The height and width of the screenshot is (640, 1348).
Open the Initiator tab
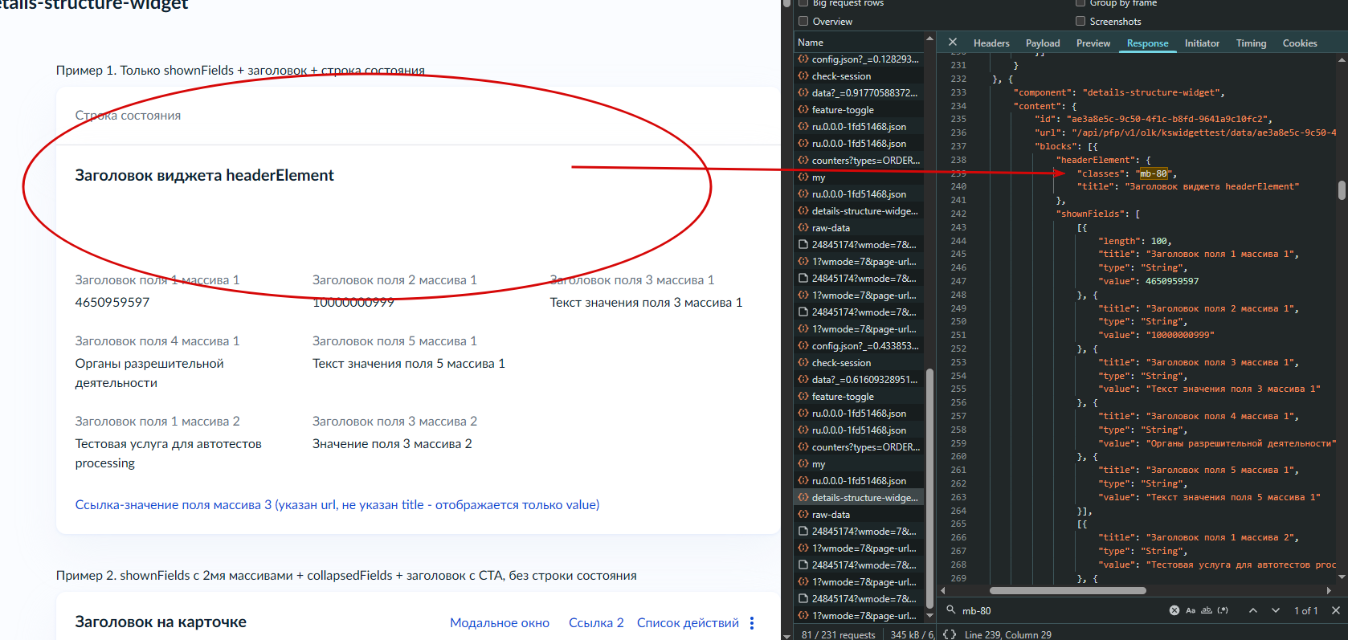[1202, 43]
